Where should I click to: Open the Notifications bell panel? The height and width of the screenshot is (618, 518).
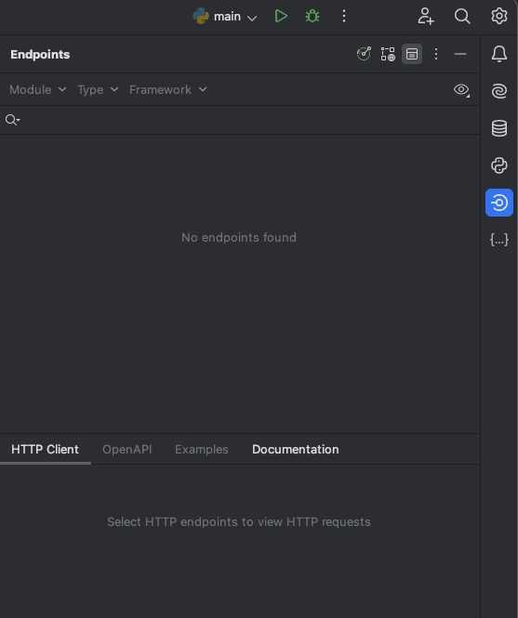(x=499, y=54)
